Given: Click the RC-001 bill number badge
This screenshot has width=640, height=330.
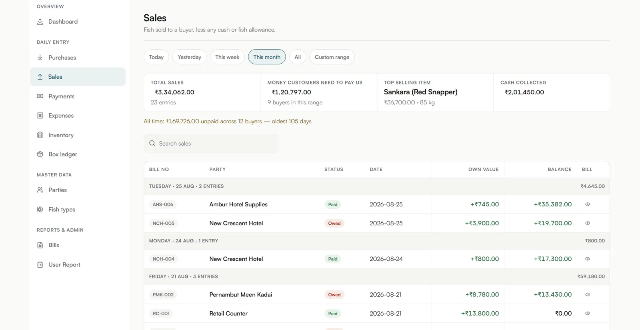Looking at the screenshot, I should click(161, 314).
